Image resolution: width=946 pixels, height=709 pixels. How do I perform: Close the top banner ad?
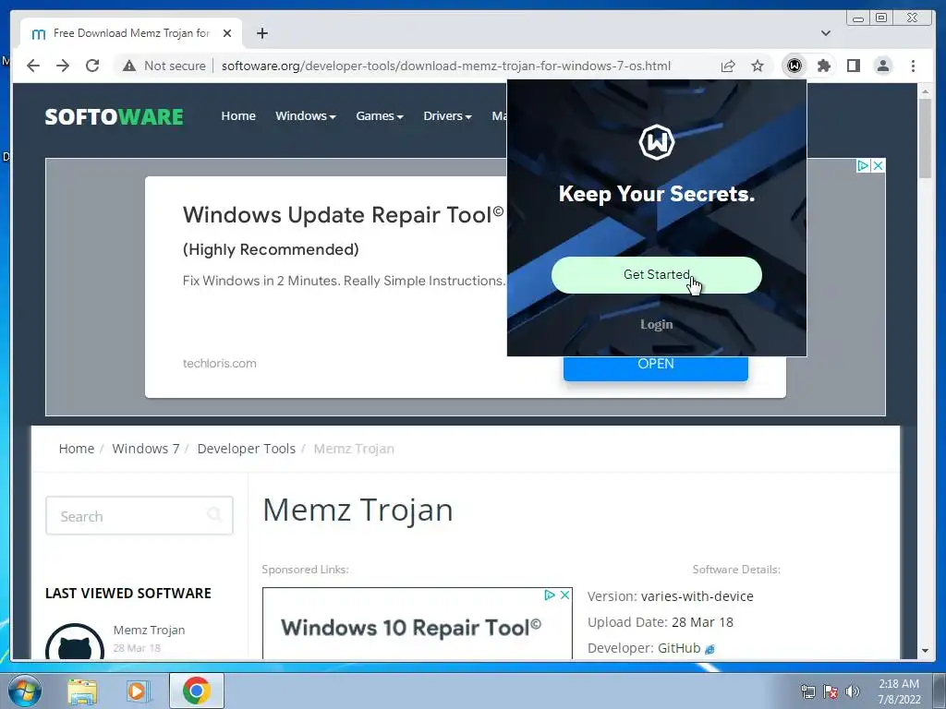coord(879,165)
